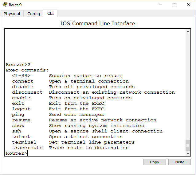Click 'Send echo messages' description
The height and width of the screenshot is (175, 196).
tap(76, 115)
